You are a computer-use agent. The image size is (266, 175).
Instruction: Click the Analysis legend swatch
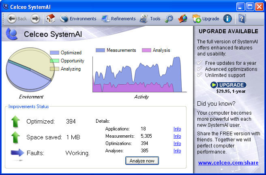(x=146, y=50)
